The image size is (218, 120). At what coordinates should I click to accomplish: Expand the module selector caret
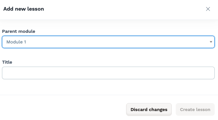tap(211, 42)
